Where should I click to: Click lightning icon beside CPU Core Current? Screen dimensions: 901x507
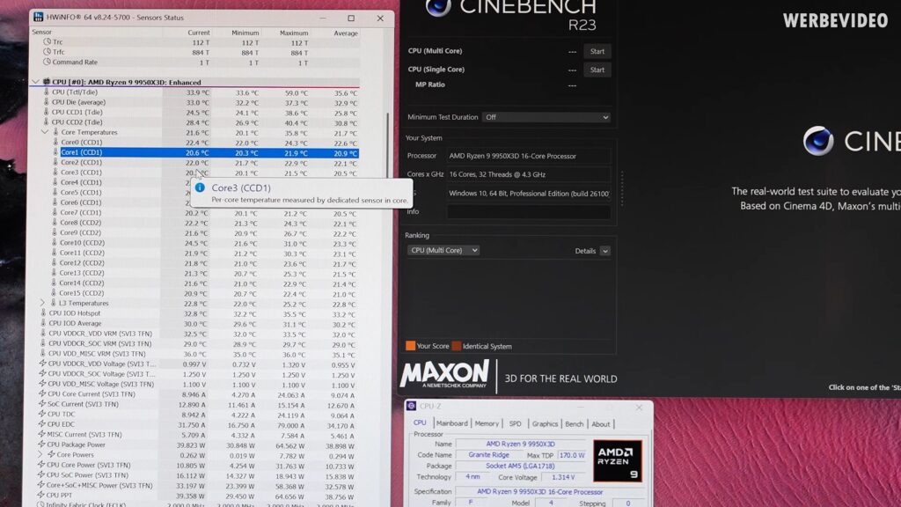[42, 393]
